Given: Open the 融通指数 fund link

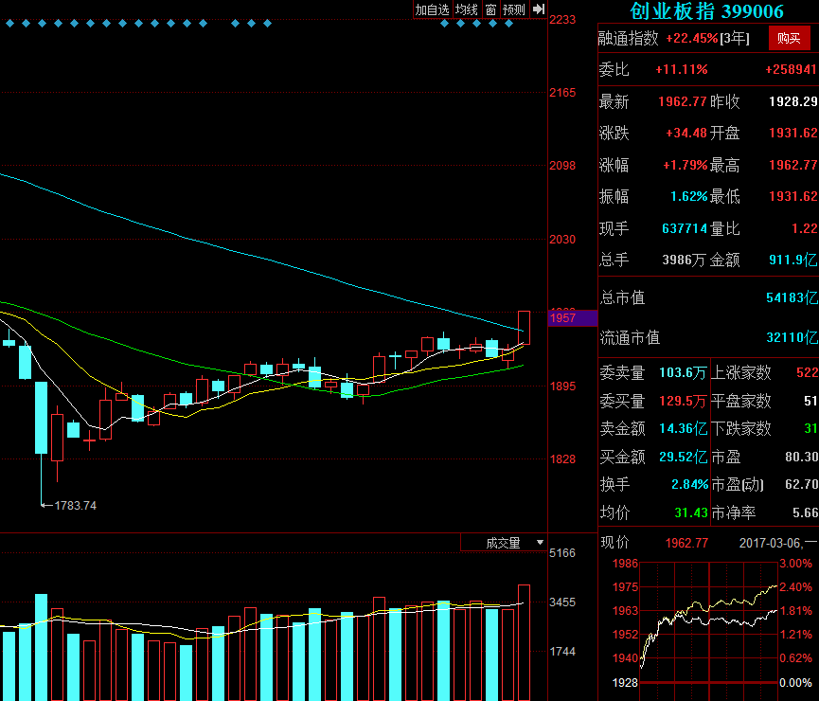Looking at the screenshot, I should point(629,38).
